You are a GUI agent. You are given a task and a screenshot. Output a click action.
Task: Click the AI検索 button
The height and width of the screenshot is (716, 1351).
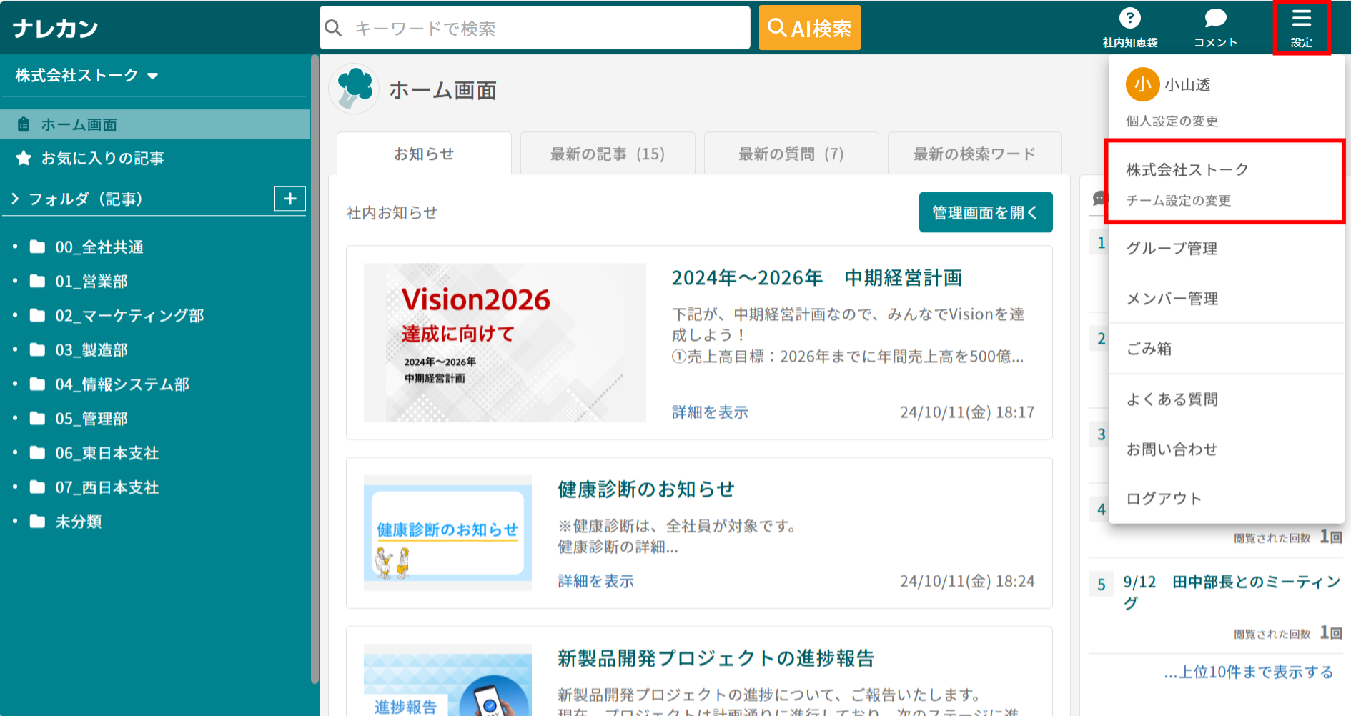click(809, 29)
